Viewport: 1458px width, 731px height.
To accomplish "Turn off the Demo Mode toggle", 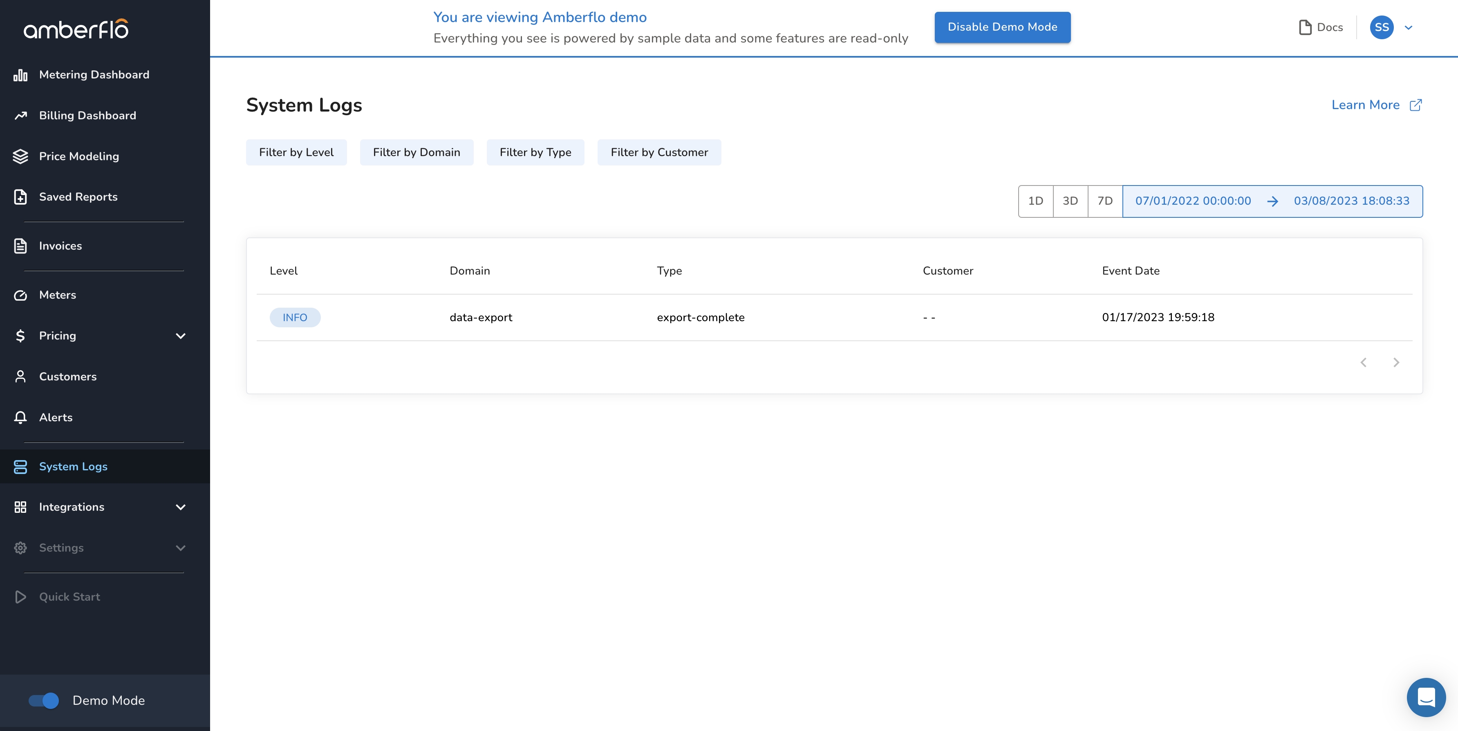I will click(44, 700).
